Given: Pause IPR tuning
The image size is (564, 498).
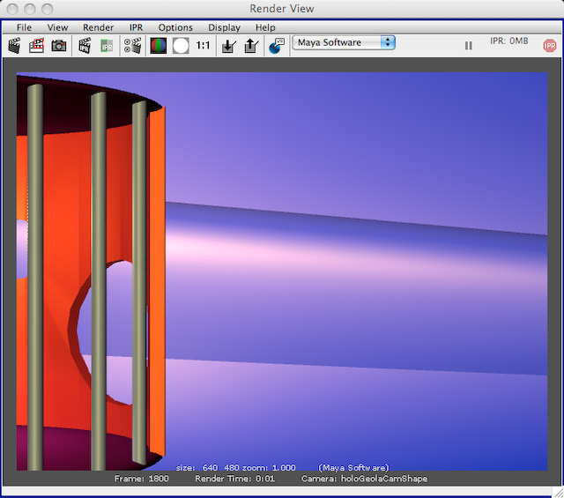Looking at the screenshot, I should [x=468, y=45].
